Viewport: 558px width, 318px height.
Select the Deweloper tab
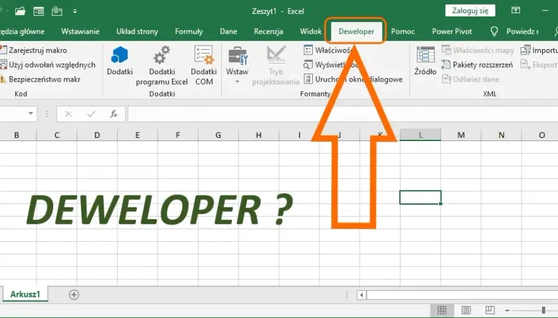click(356, 31)
